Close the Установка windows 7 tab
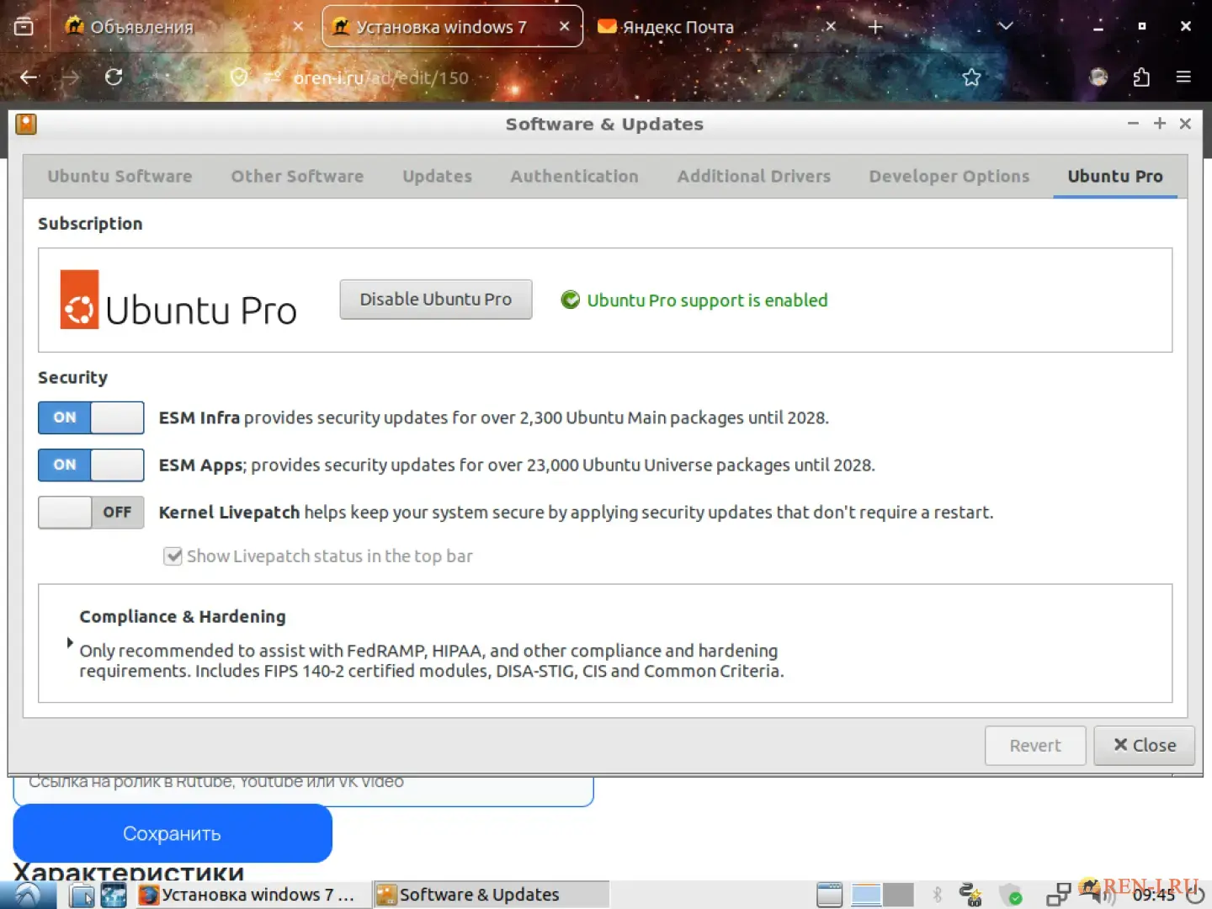The height and width of the screenshot is (909, 1212). [564, 27]
